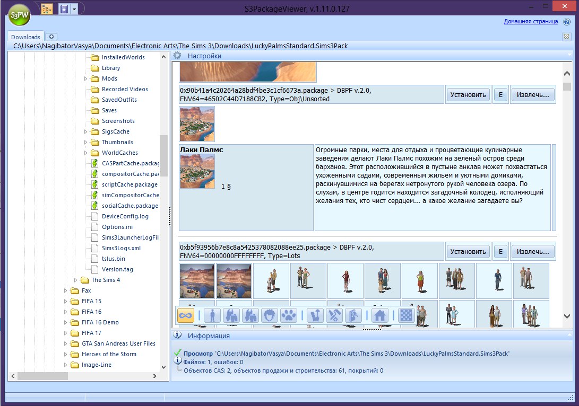Screen dimensions: 579x406
Task: Select the SavedOutfits folder
Action: 119,100
